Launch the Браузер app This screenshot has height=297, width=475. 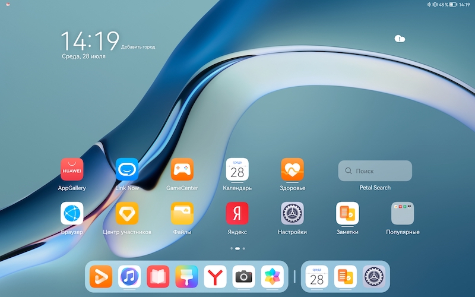coord(72,213)
